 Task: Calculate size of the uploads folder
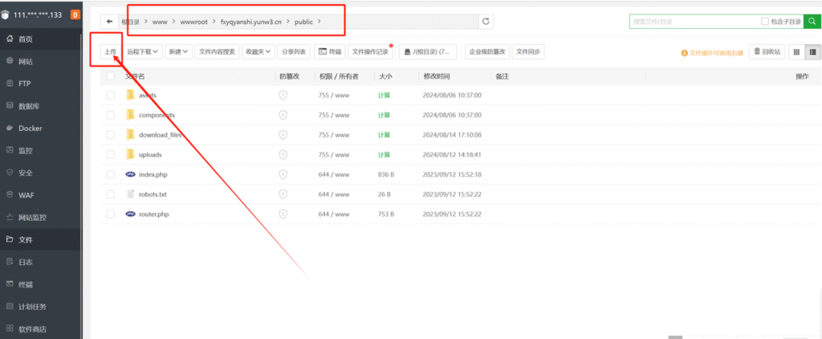385,155
